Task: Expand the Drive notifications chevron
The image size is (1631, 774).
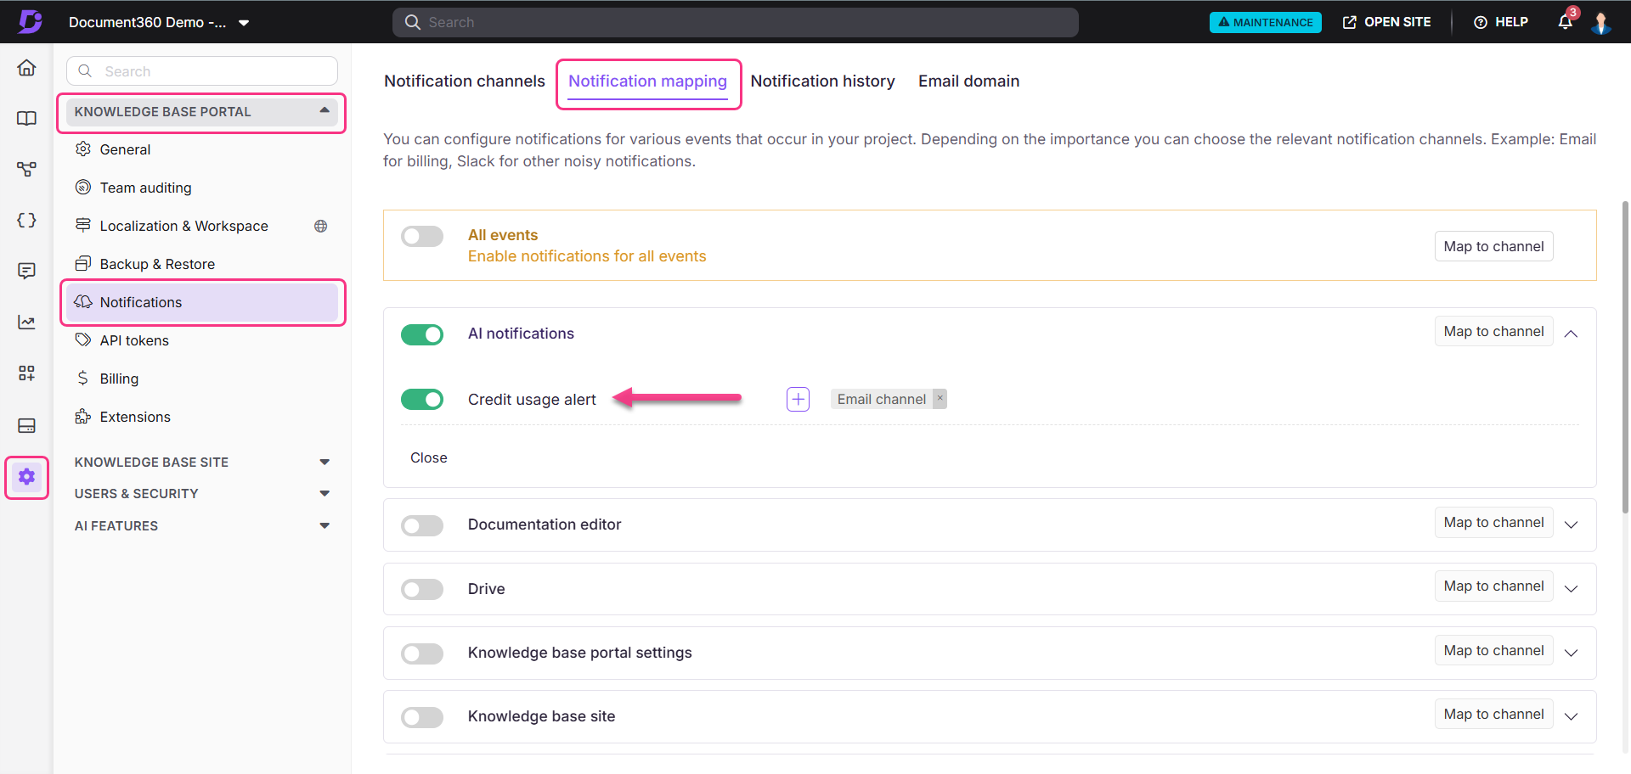Action: pyautogui.click(x=1571, y=589)
